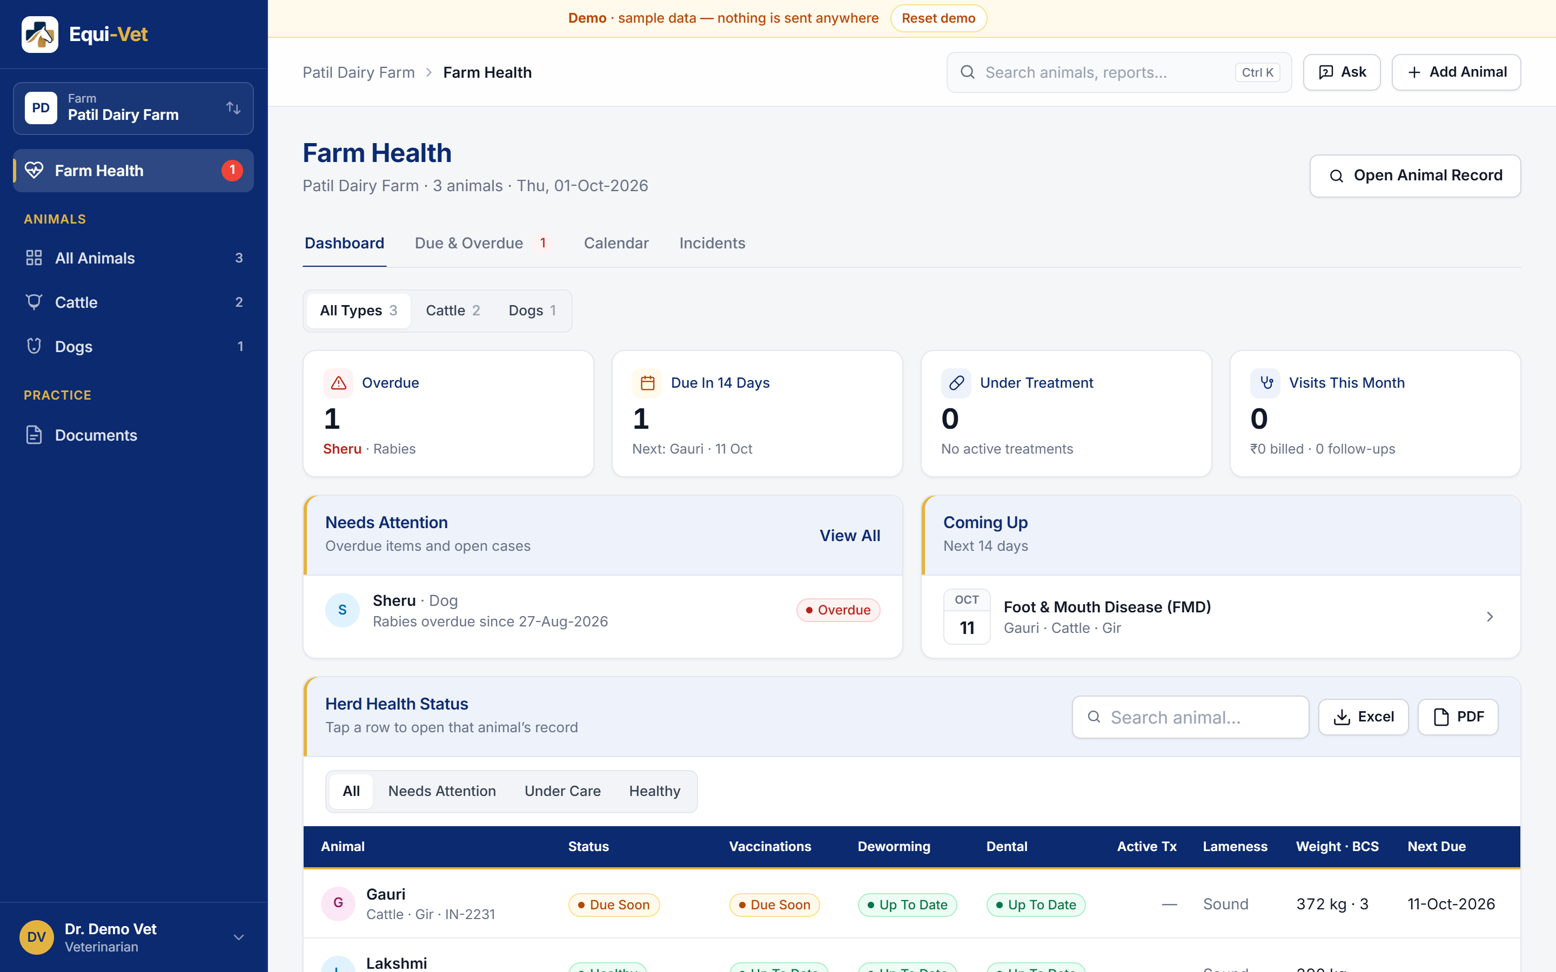The width and height of the screenshot is (1556, 972).
Task: Click the Equi-Vet horse logo icon
Action: click(x=40, y=34)
